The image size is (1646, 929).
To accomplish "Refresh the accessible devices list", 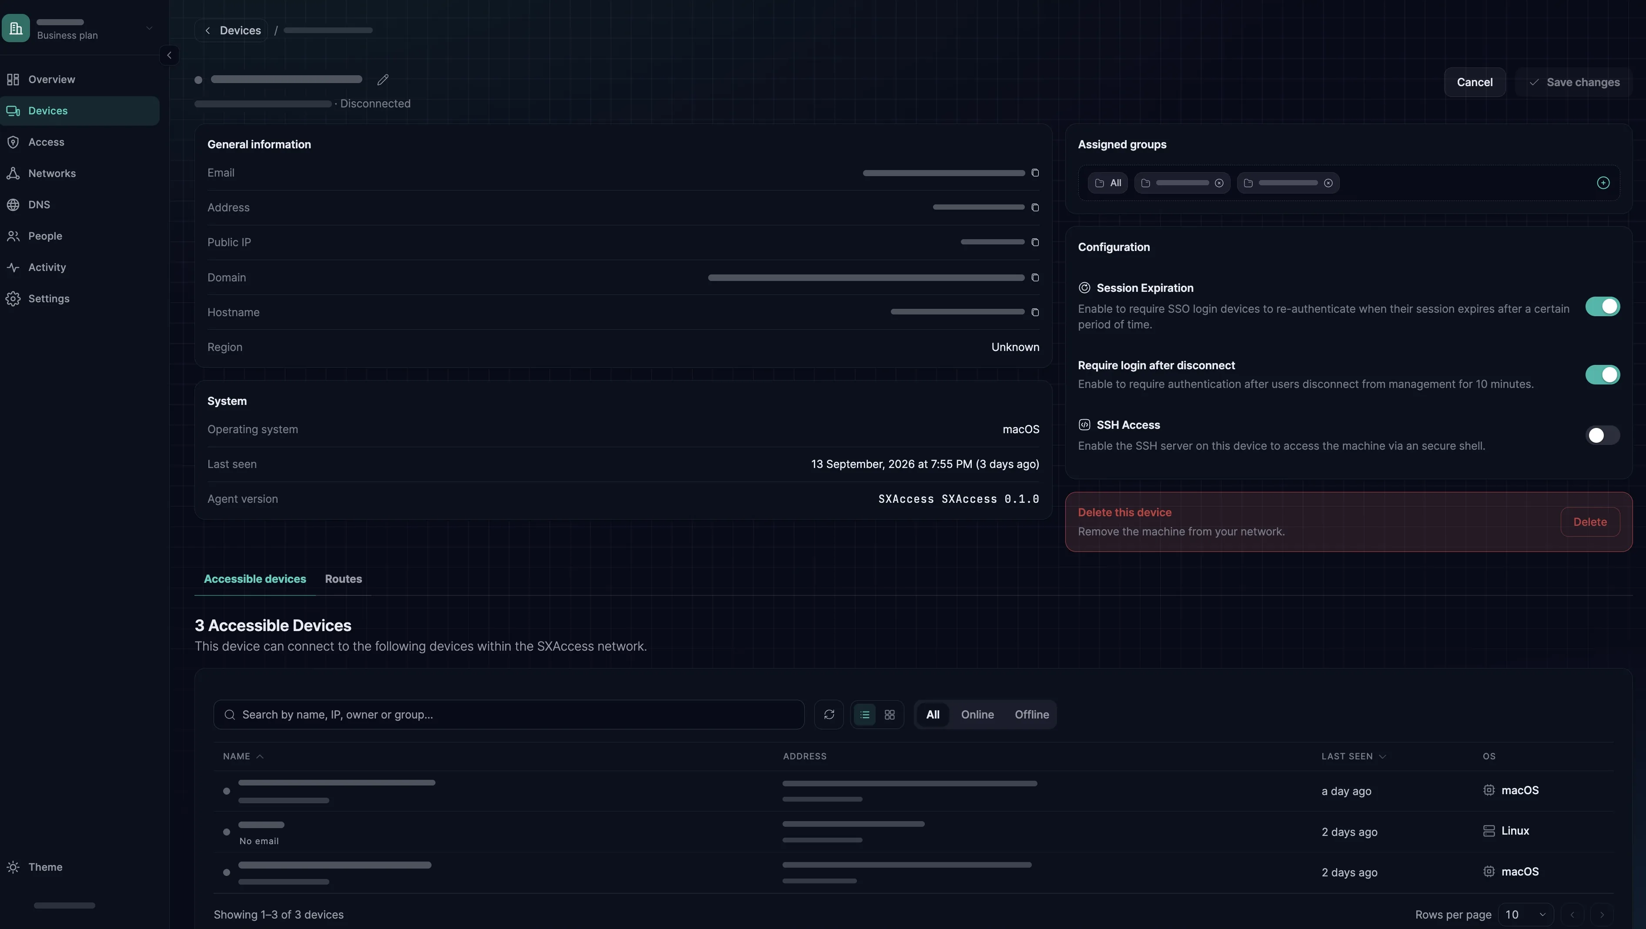I will click(829, 714).
